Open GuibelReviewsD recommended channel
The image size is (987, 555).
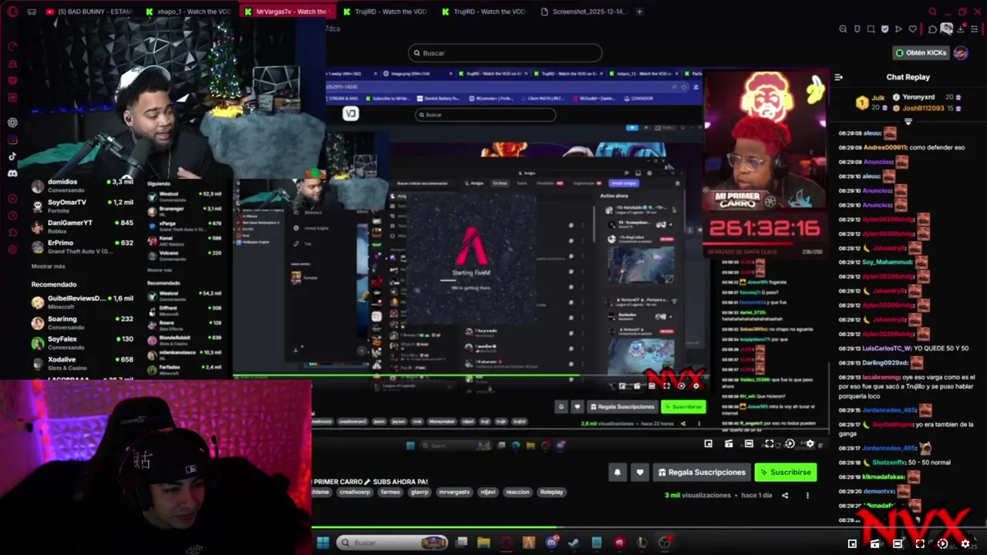83,301
